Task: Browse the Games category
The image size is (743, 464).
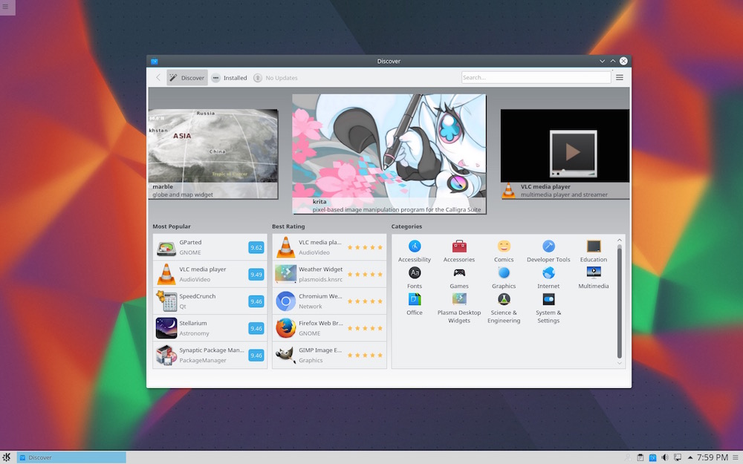Action: click(458, 278)
